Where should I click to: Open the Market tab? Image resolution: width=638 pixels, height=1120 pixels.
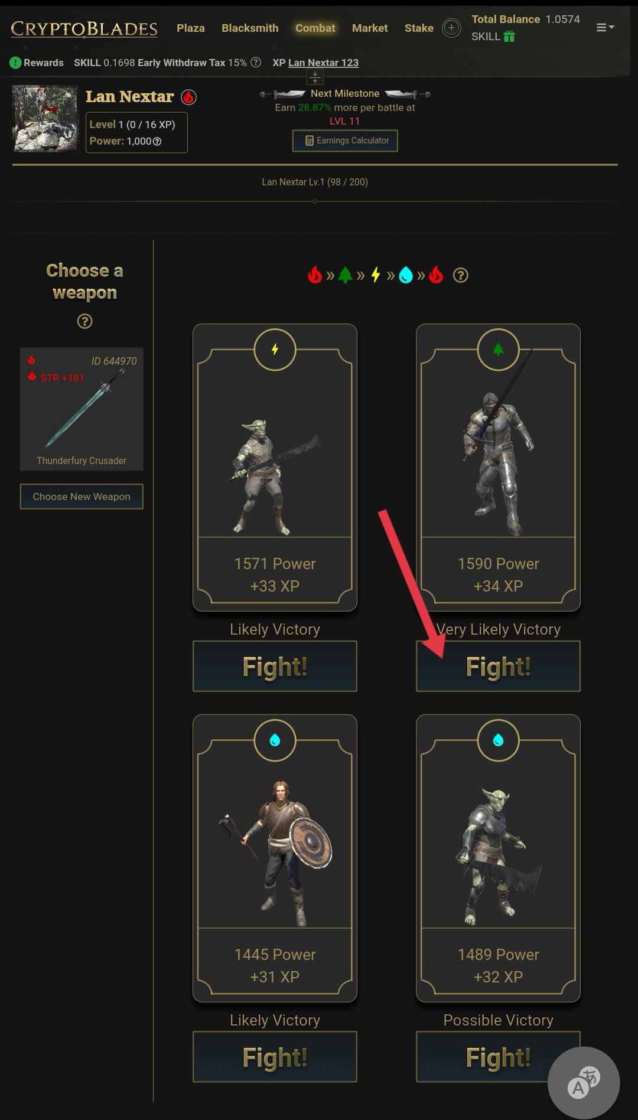(370, 28)
